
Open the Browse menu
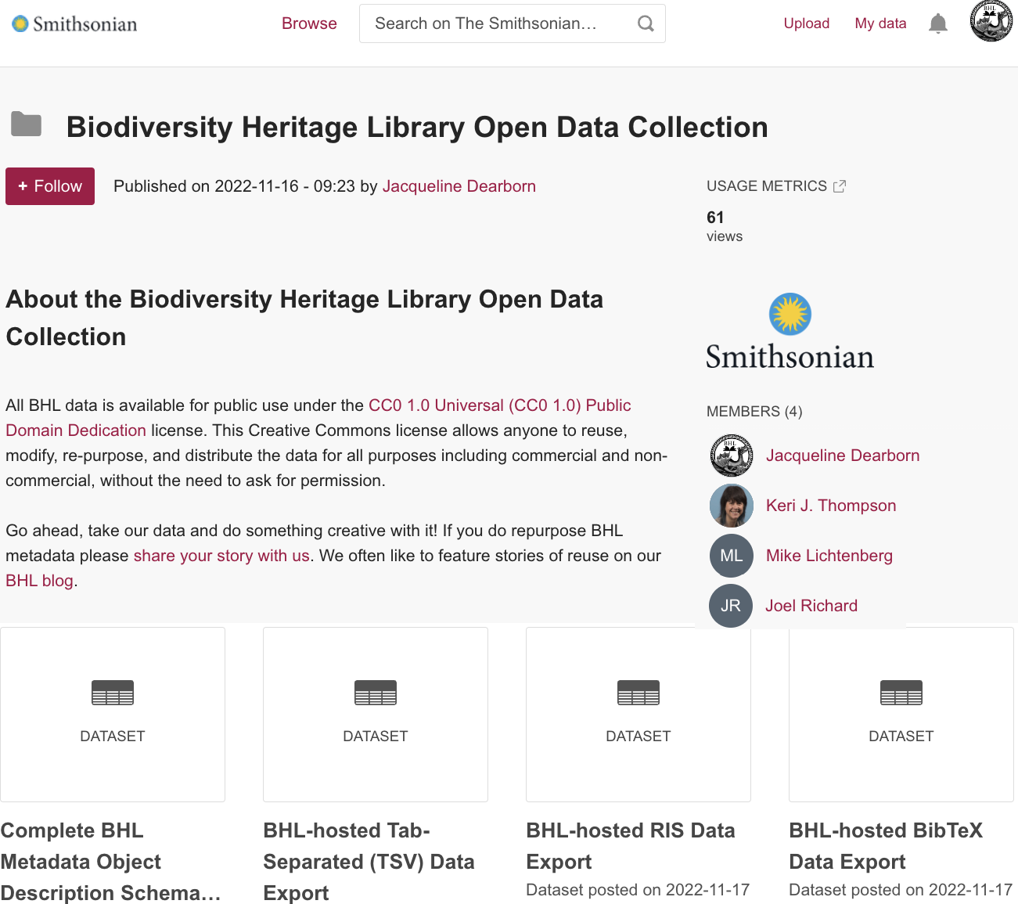(309, 23)
